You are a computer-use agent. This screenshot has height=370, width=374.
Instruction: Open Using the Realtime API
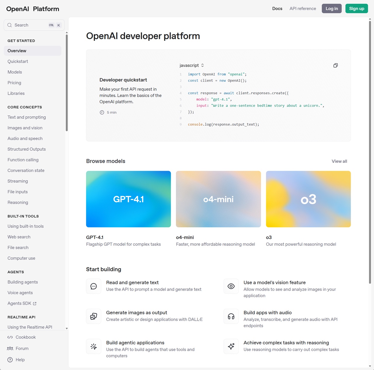coord(30,327)
